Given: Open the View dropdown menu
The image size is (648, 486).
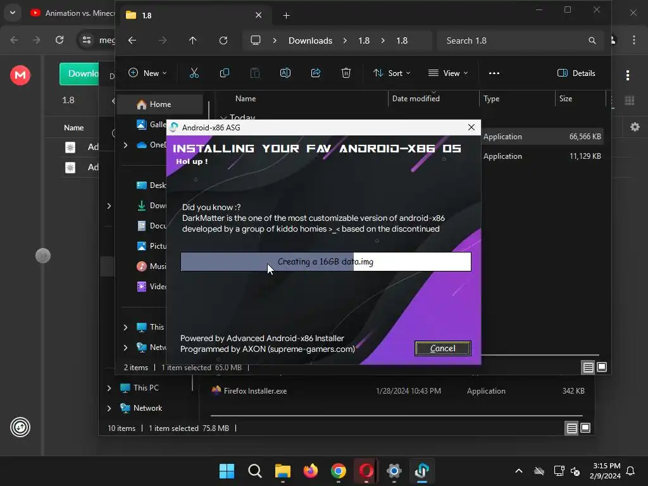Looking at the screenshot, I should tap(448, 73).
